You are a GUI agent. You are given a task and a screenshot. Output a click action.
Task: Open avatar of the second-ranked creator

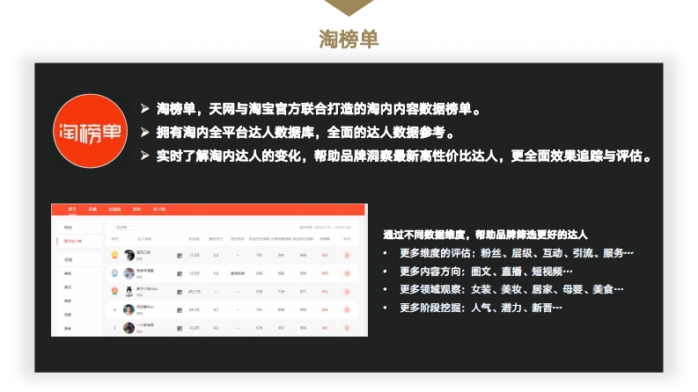tap(129, 273)
